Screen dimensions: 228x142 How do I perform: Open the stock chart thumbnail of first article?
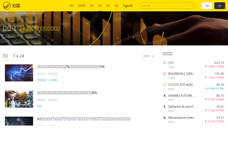pos(19,73)
